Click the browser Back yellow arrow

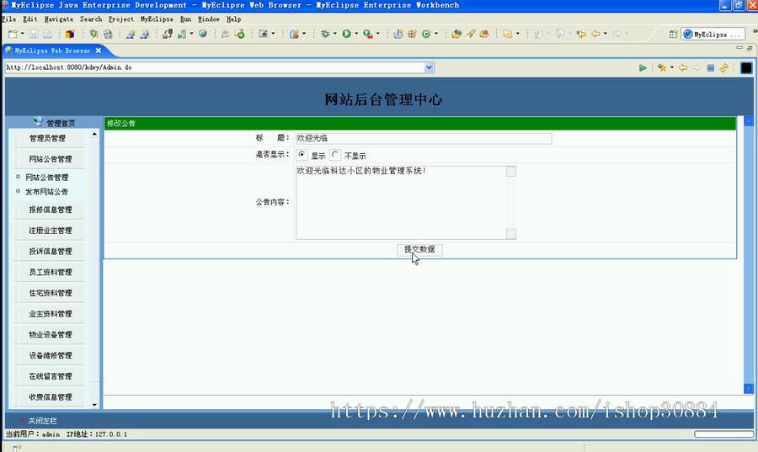(682, 68)
